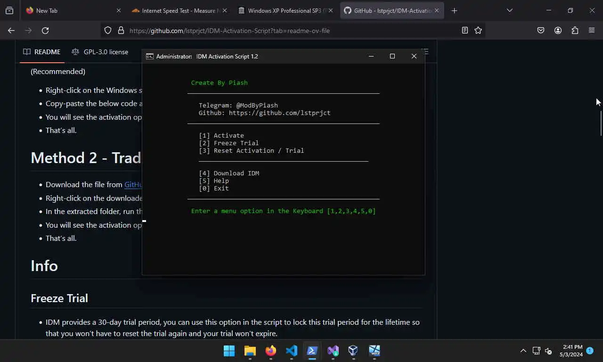
Task: Open the Windows Start menu
Action: (x=229, y=351)
